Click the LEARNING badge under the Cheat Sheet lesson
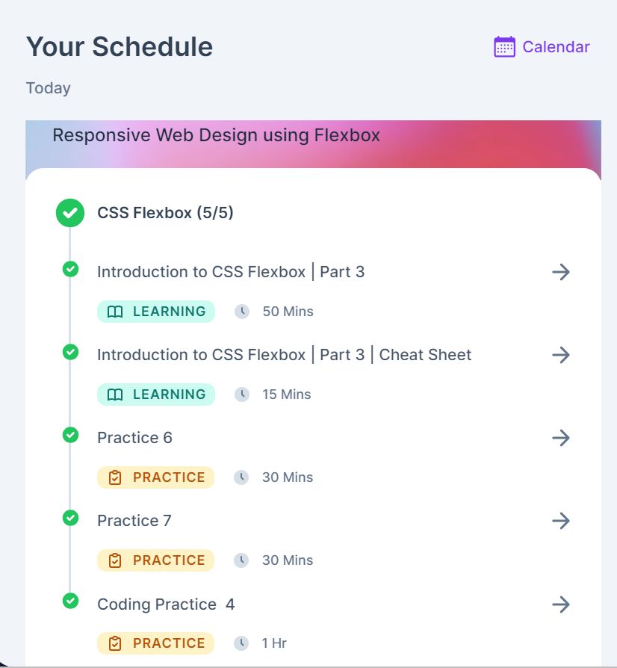The width and height of the screenshot is (617, 668). [156, 395]
